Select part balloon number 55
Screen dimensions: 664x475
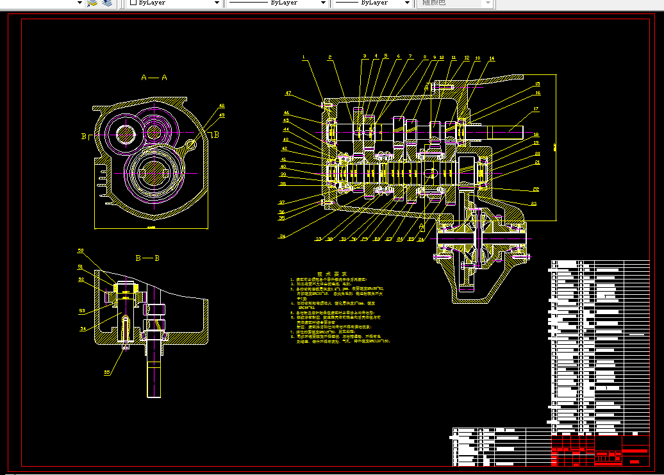point(107,372)
